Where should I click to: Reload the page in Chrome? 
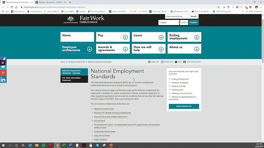click(12, 7)
